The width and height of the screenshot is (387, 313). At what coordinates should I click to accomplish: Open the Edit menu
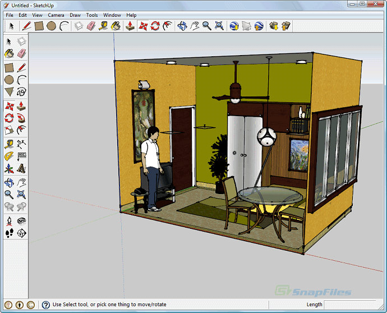[22, 15]
